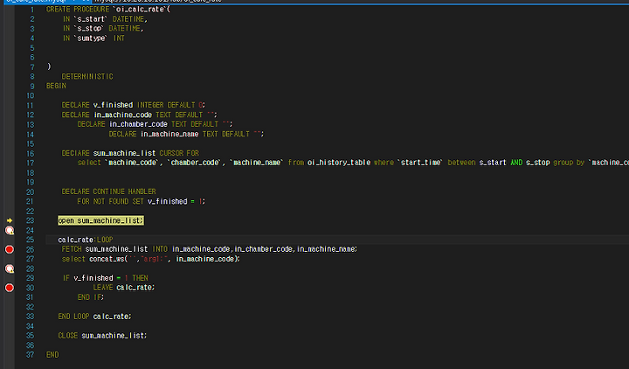Select line number 1 in the gutter
Viewport: 629px width, 369px height.
click(x=32, y=10)
